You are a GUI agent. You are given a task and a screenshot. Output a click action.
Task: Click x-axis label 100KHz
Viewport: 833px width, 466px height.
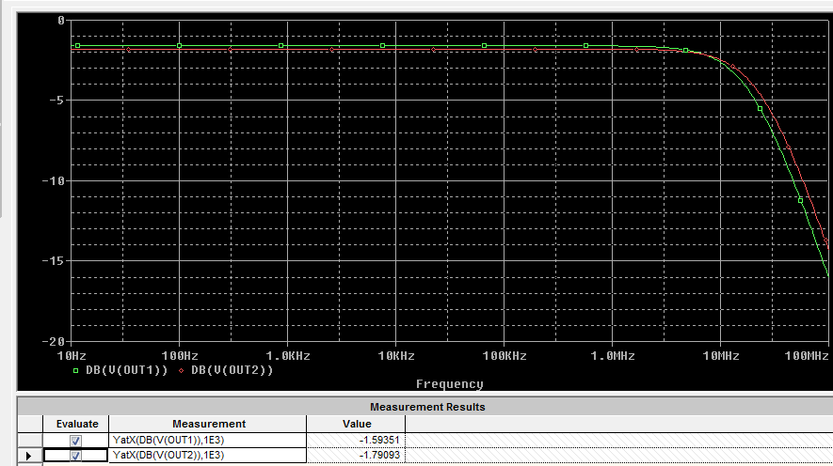(x=505, y=356)
